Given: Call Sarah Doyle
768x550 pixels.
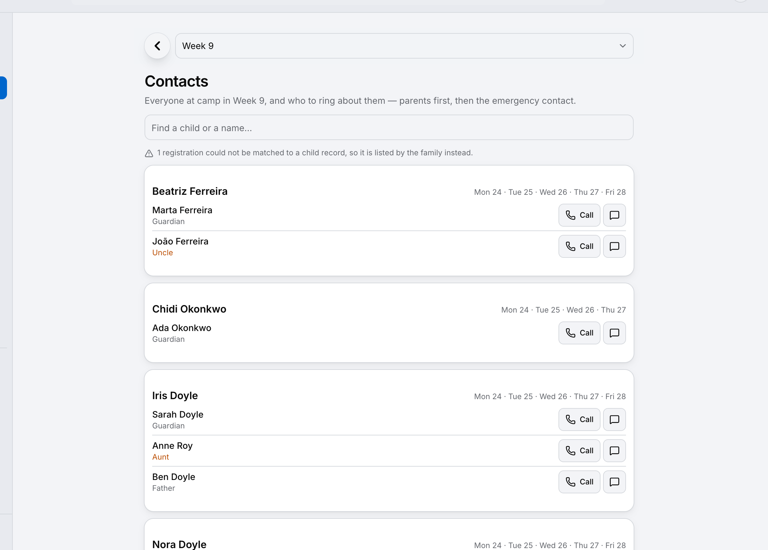Looking at the screenshot, I should coord(579,420).
